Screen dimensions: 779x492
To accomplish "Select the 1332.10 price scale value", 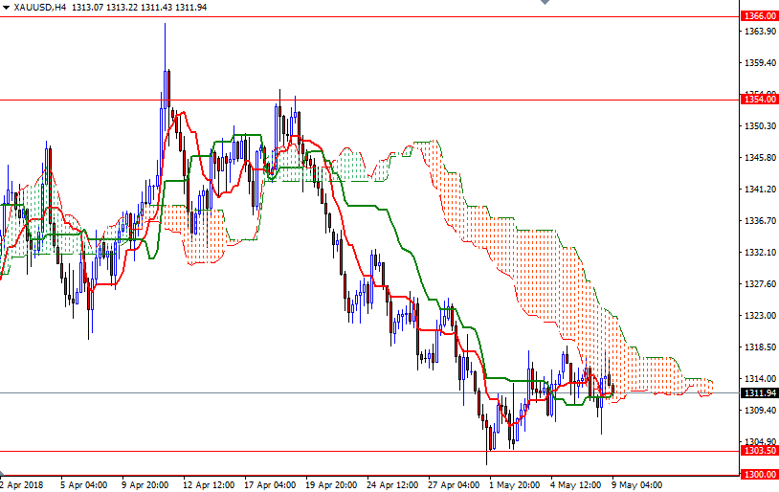I will tap(760, 253).
